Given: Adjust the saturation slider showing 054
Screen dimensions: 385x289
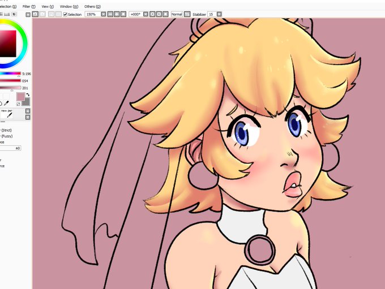Looking at the screenshot, I should [x=10, y=81].
